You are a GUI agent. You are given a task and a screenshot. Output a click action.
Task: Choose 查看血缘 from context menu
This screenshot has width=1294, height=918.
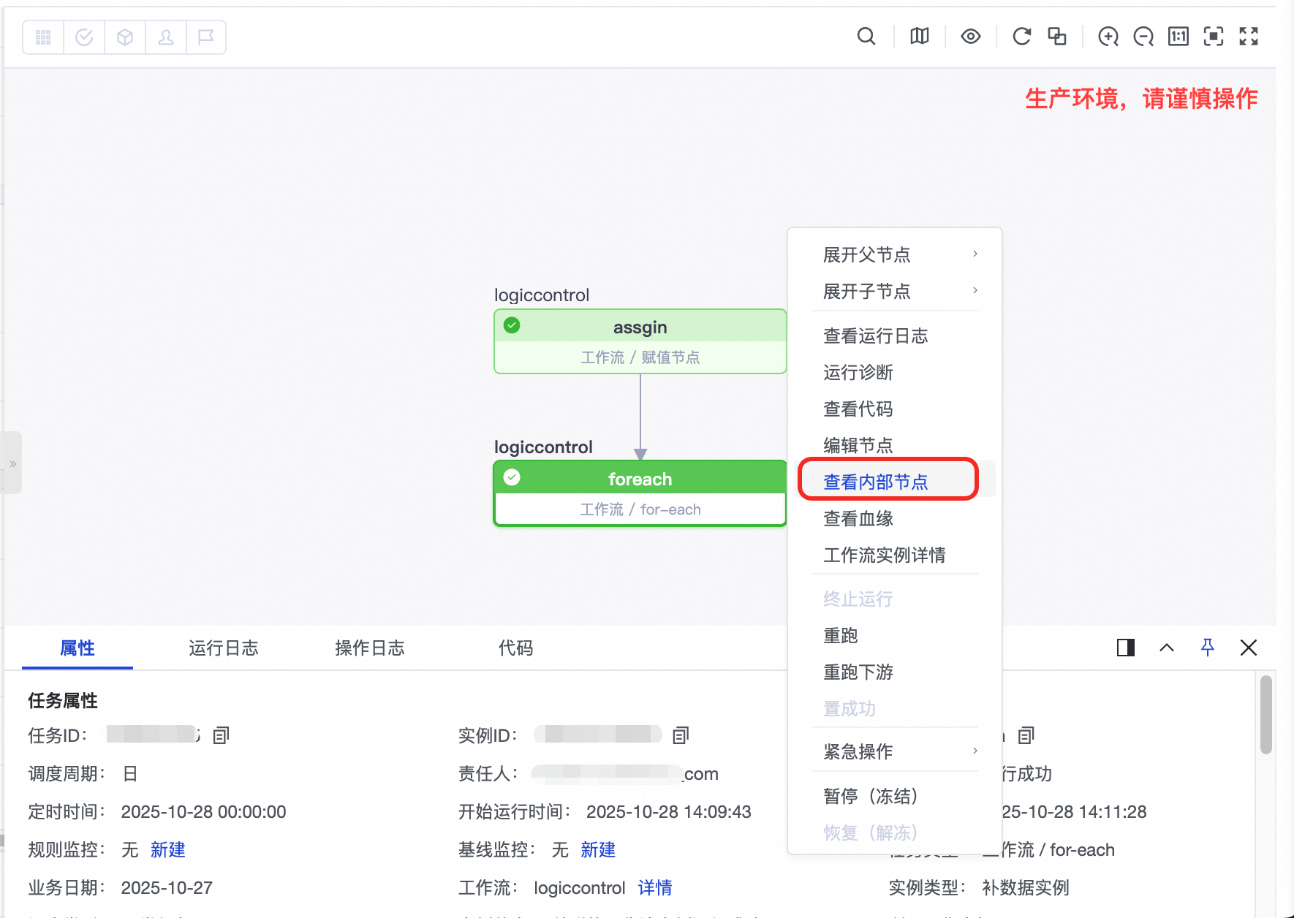point(858,518)
